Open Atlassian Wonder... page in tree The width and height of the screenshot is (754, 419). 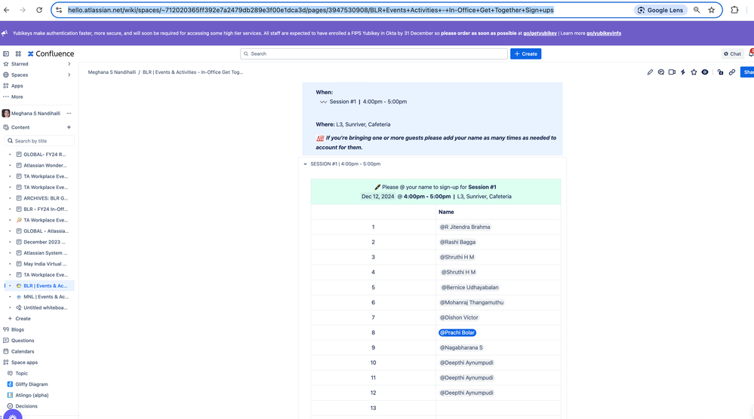45,166
